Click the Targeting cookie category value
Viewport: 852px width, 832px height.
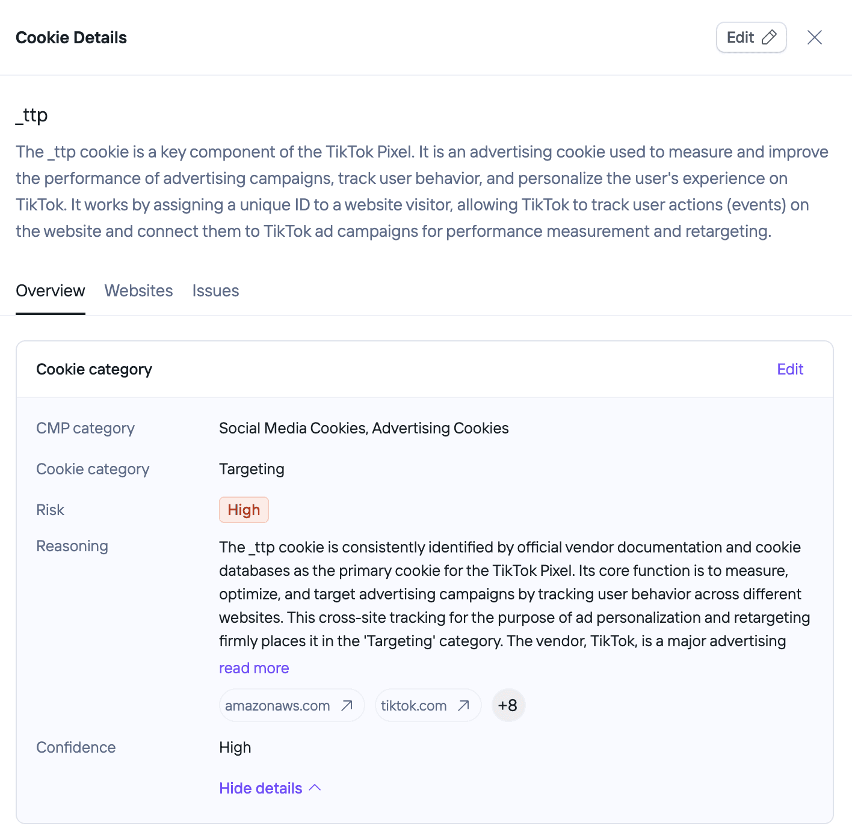(x=252, y=469)
